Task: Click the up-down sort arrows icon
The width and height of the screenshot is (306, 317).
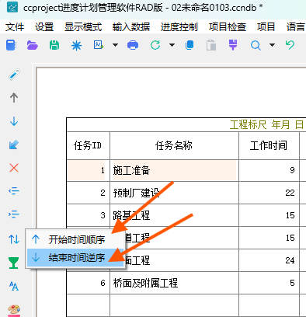Action: pos(14,239)
